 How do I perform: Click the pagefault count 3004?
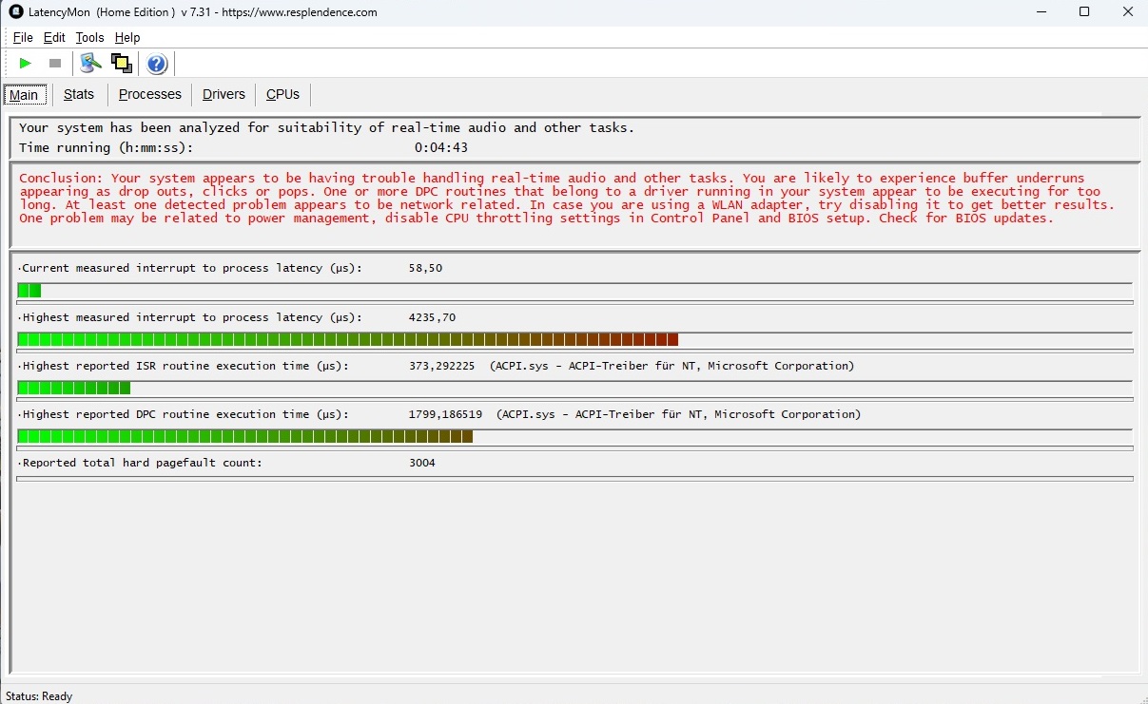coord(422,463)
